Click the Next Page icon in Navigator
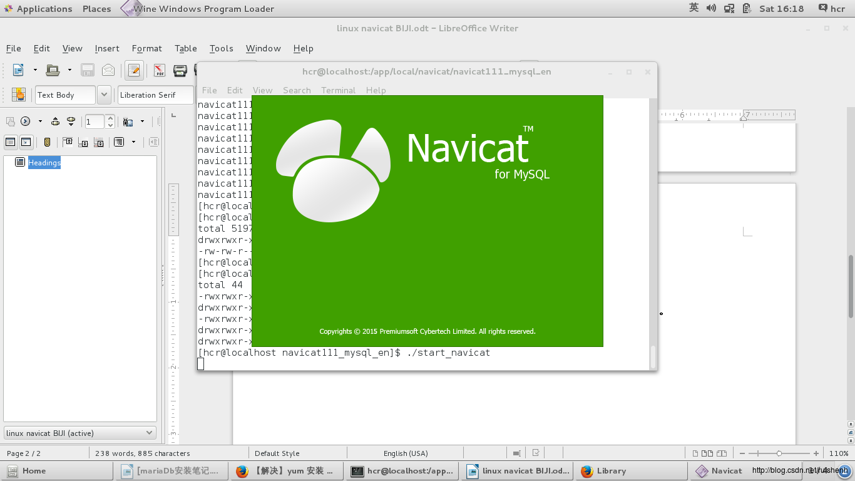 coord(71,122)
